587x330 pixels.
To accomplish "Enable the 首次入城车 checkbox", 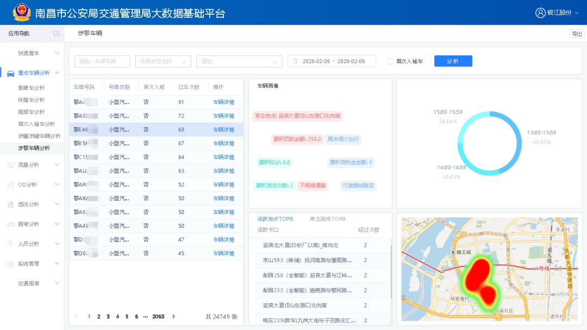I will (390, 61).
